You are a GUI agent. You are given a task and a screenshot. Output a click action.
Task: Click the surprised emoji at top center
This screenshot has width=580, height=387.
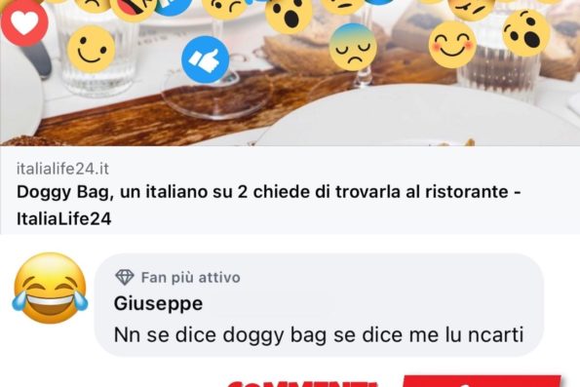click(x=289, y=15)
